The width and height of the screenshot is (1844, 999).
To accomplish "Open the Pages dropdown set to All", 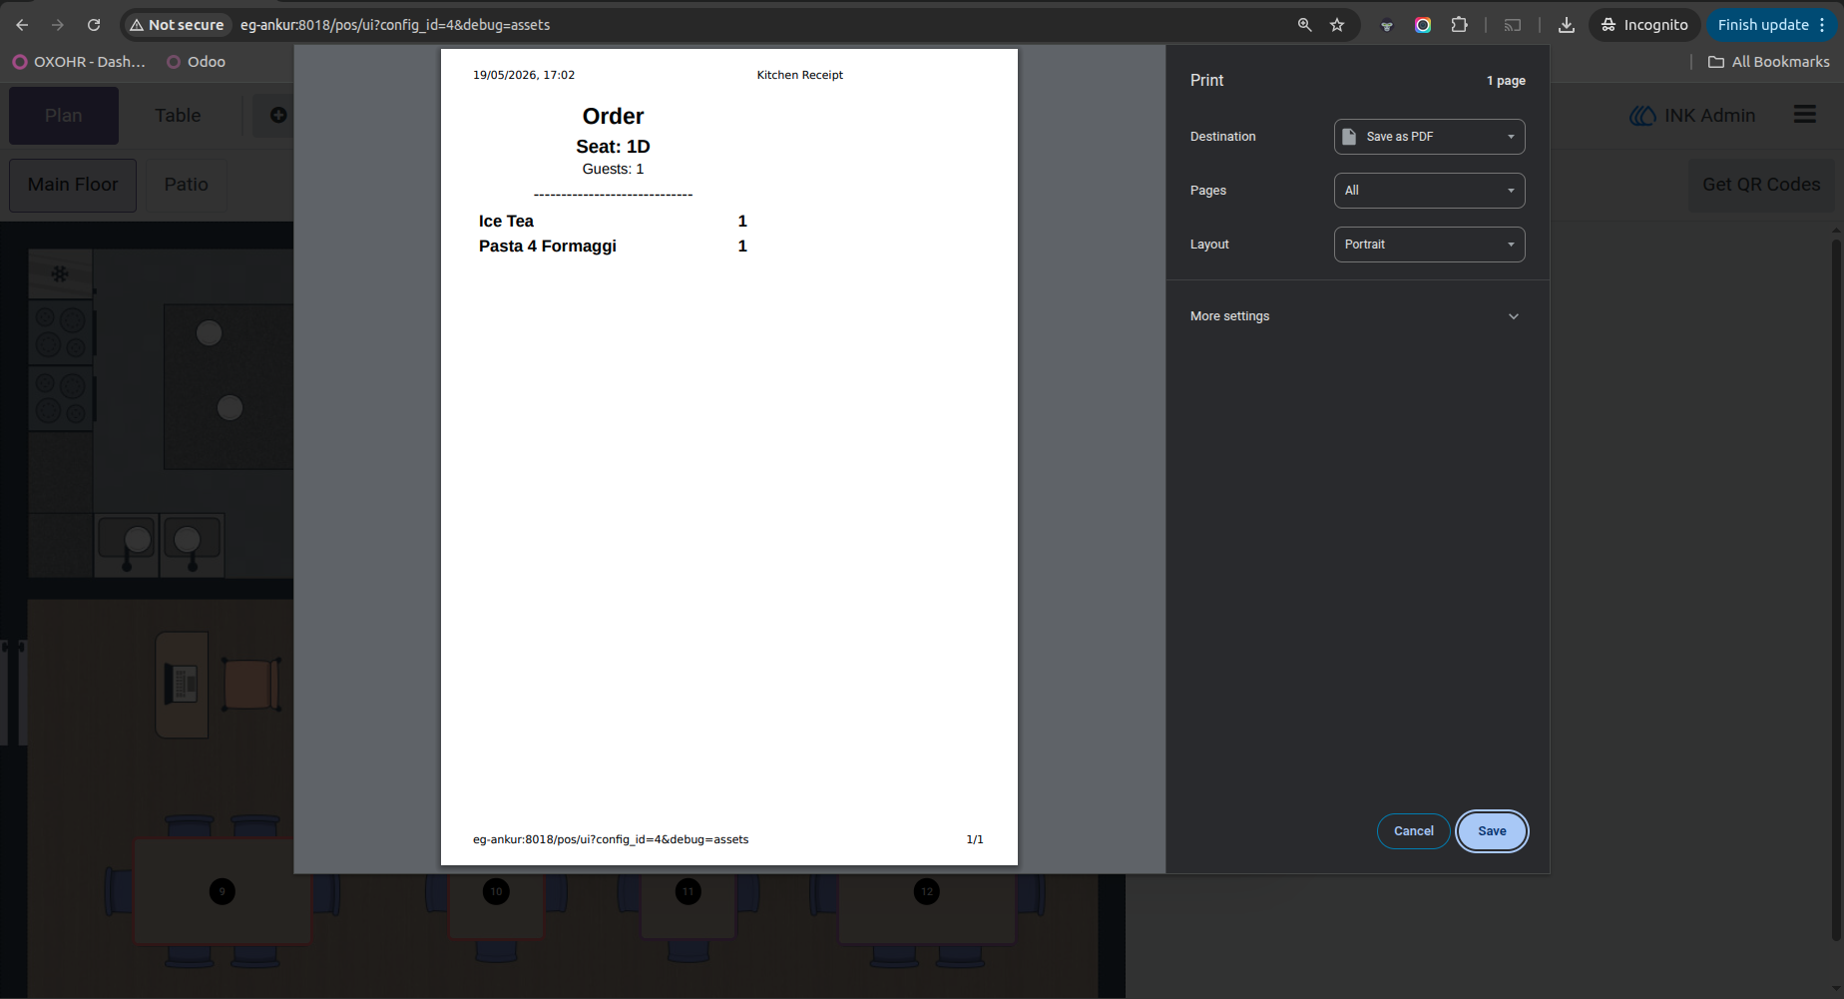I will click(1429, 191).
